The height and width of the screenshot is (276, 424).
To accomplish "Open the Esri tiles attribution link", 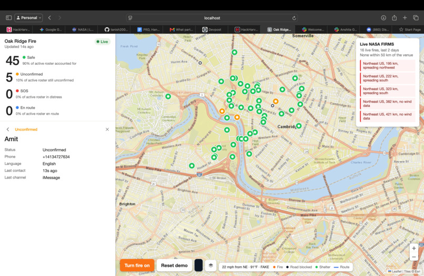I will (418, 271).
